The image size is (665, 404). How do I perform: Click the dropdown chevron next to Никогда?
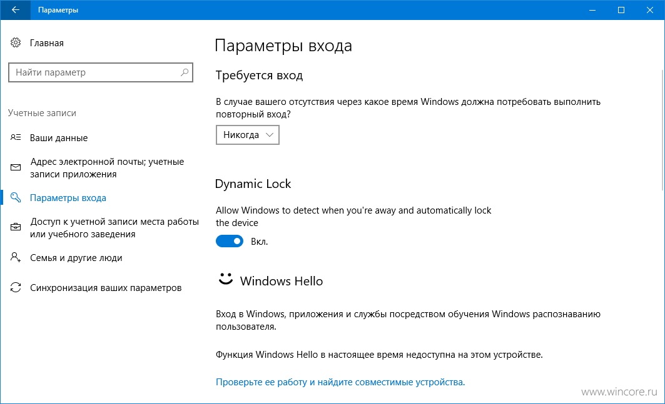(269, 135)
